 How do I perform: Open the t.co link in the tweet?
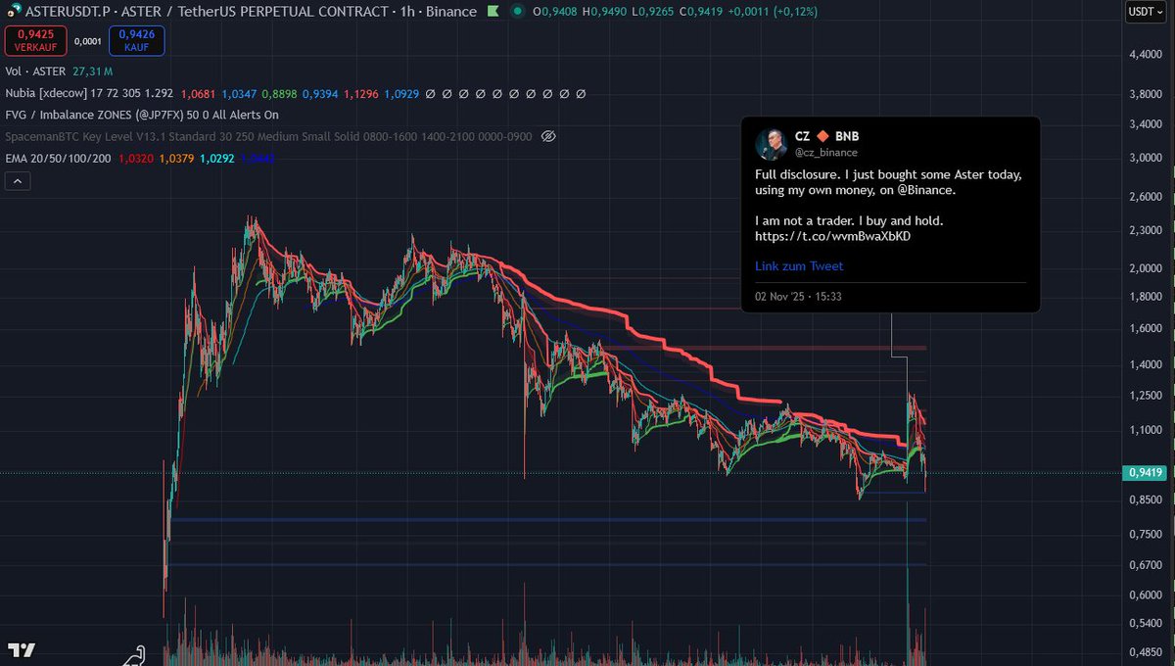[833, 237]
